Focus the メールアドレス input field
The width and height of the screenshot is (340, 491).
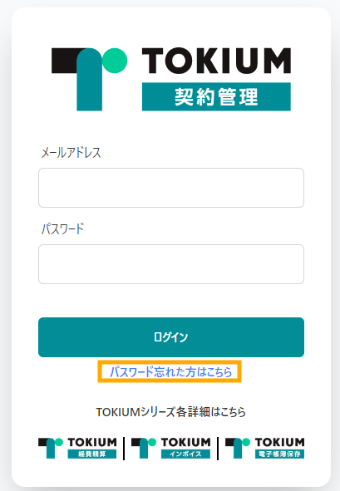[x=171, y=188]
